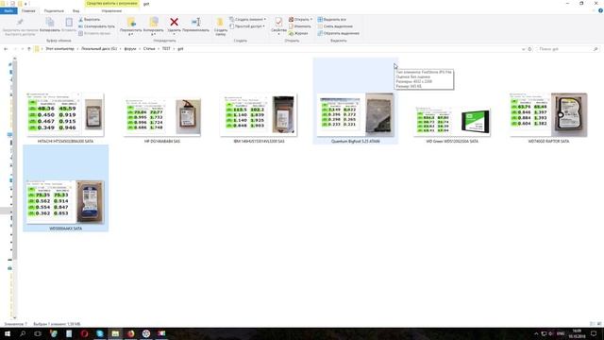Select the Quantum Bigfoot image thumbnail

(x=355, y=115)
